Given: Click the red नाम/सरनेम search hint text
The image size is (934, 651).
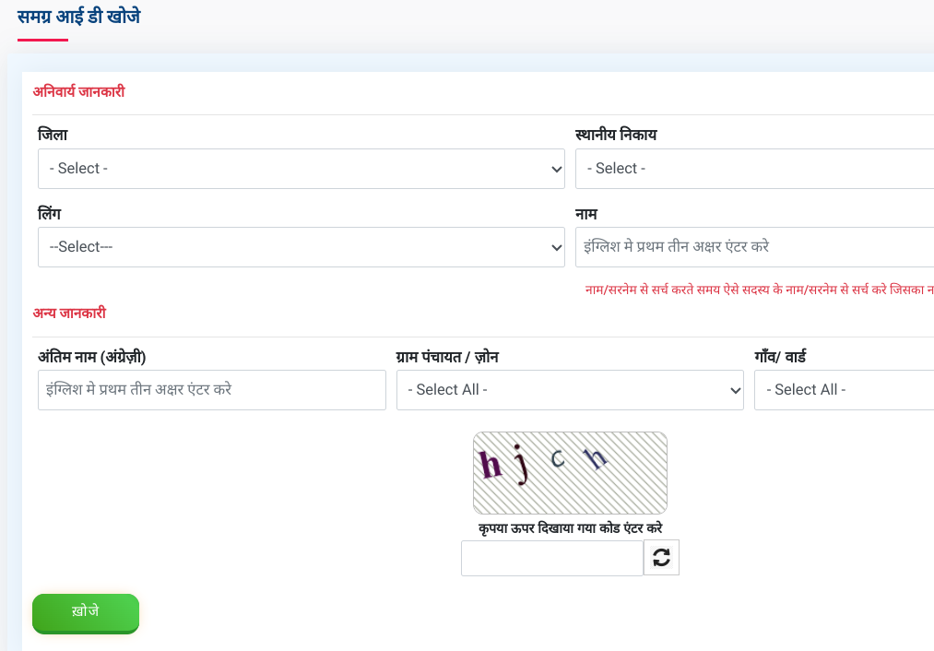Looking at the screenshot, I should pos(760,290).
